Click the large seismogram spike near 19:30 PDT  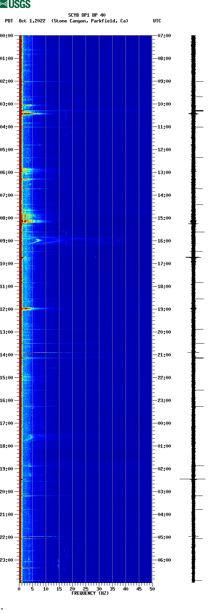pyautogui.click(x=192, y=479)
